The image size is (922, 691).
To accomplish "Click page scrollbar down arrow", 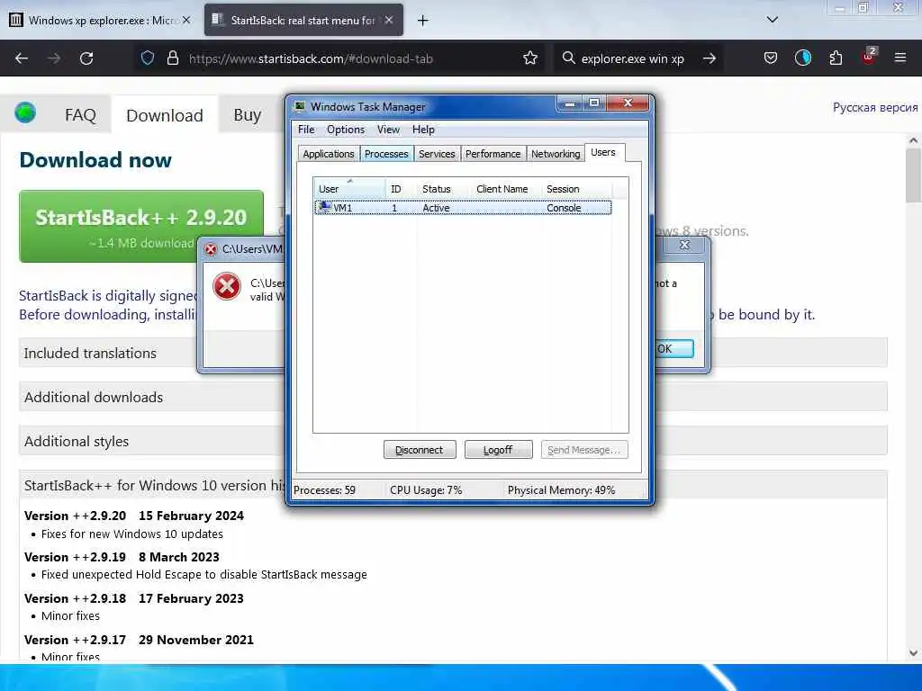I will click(x=913, y=653).
